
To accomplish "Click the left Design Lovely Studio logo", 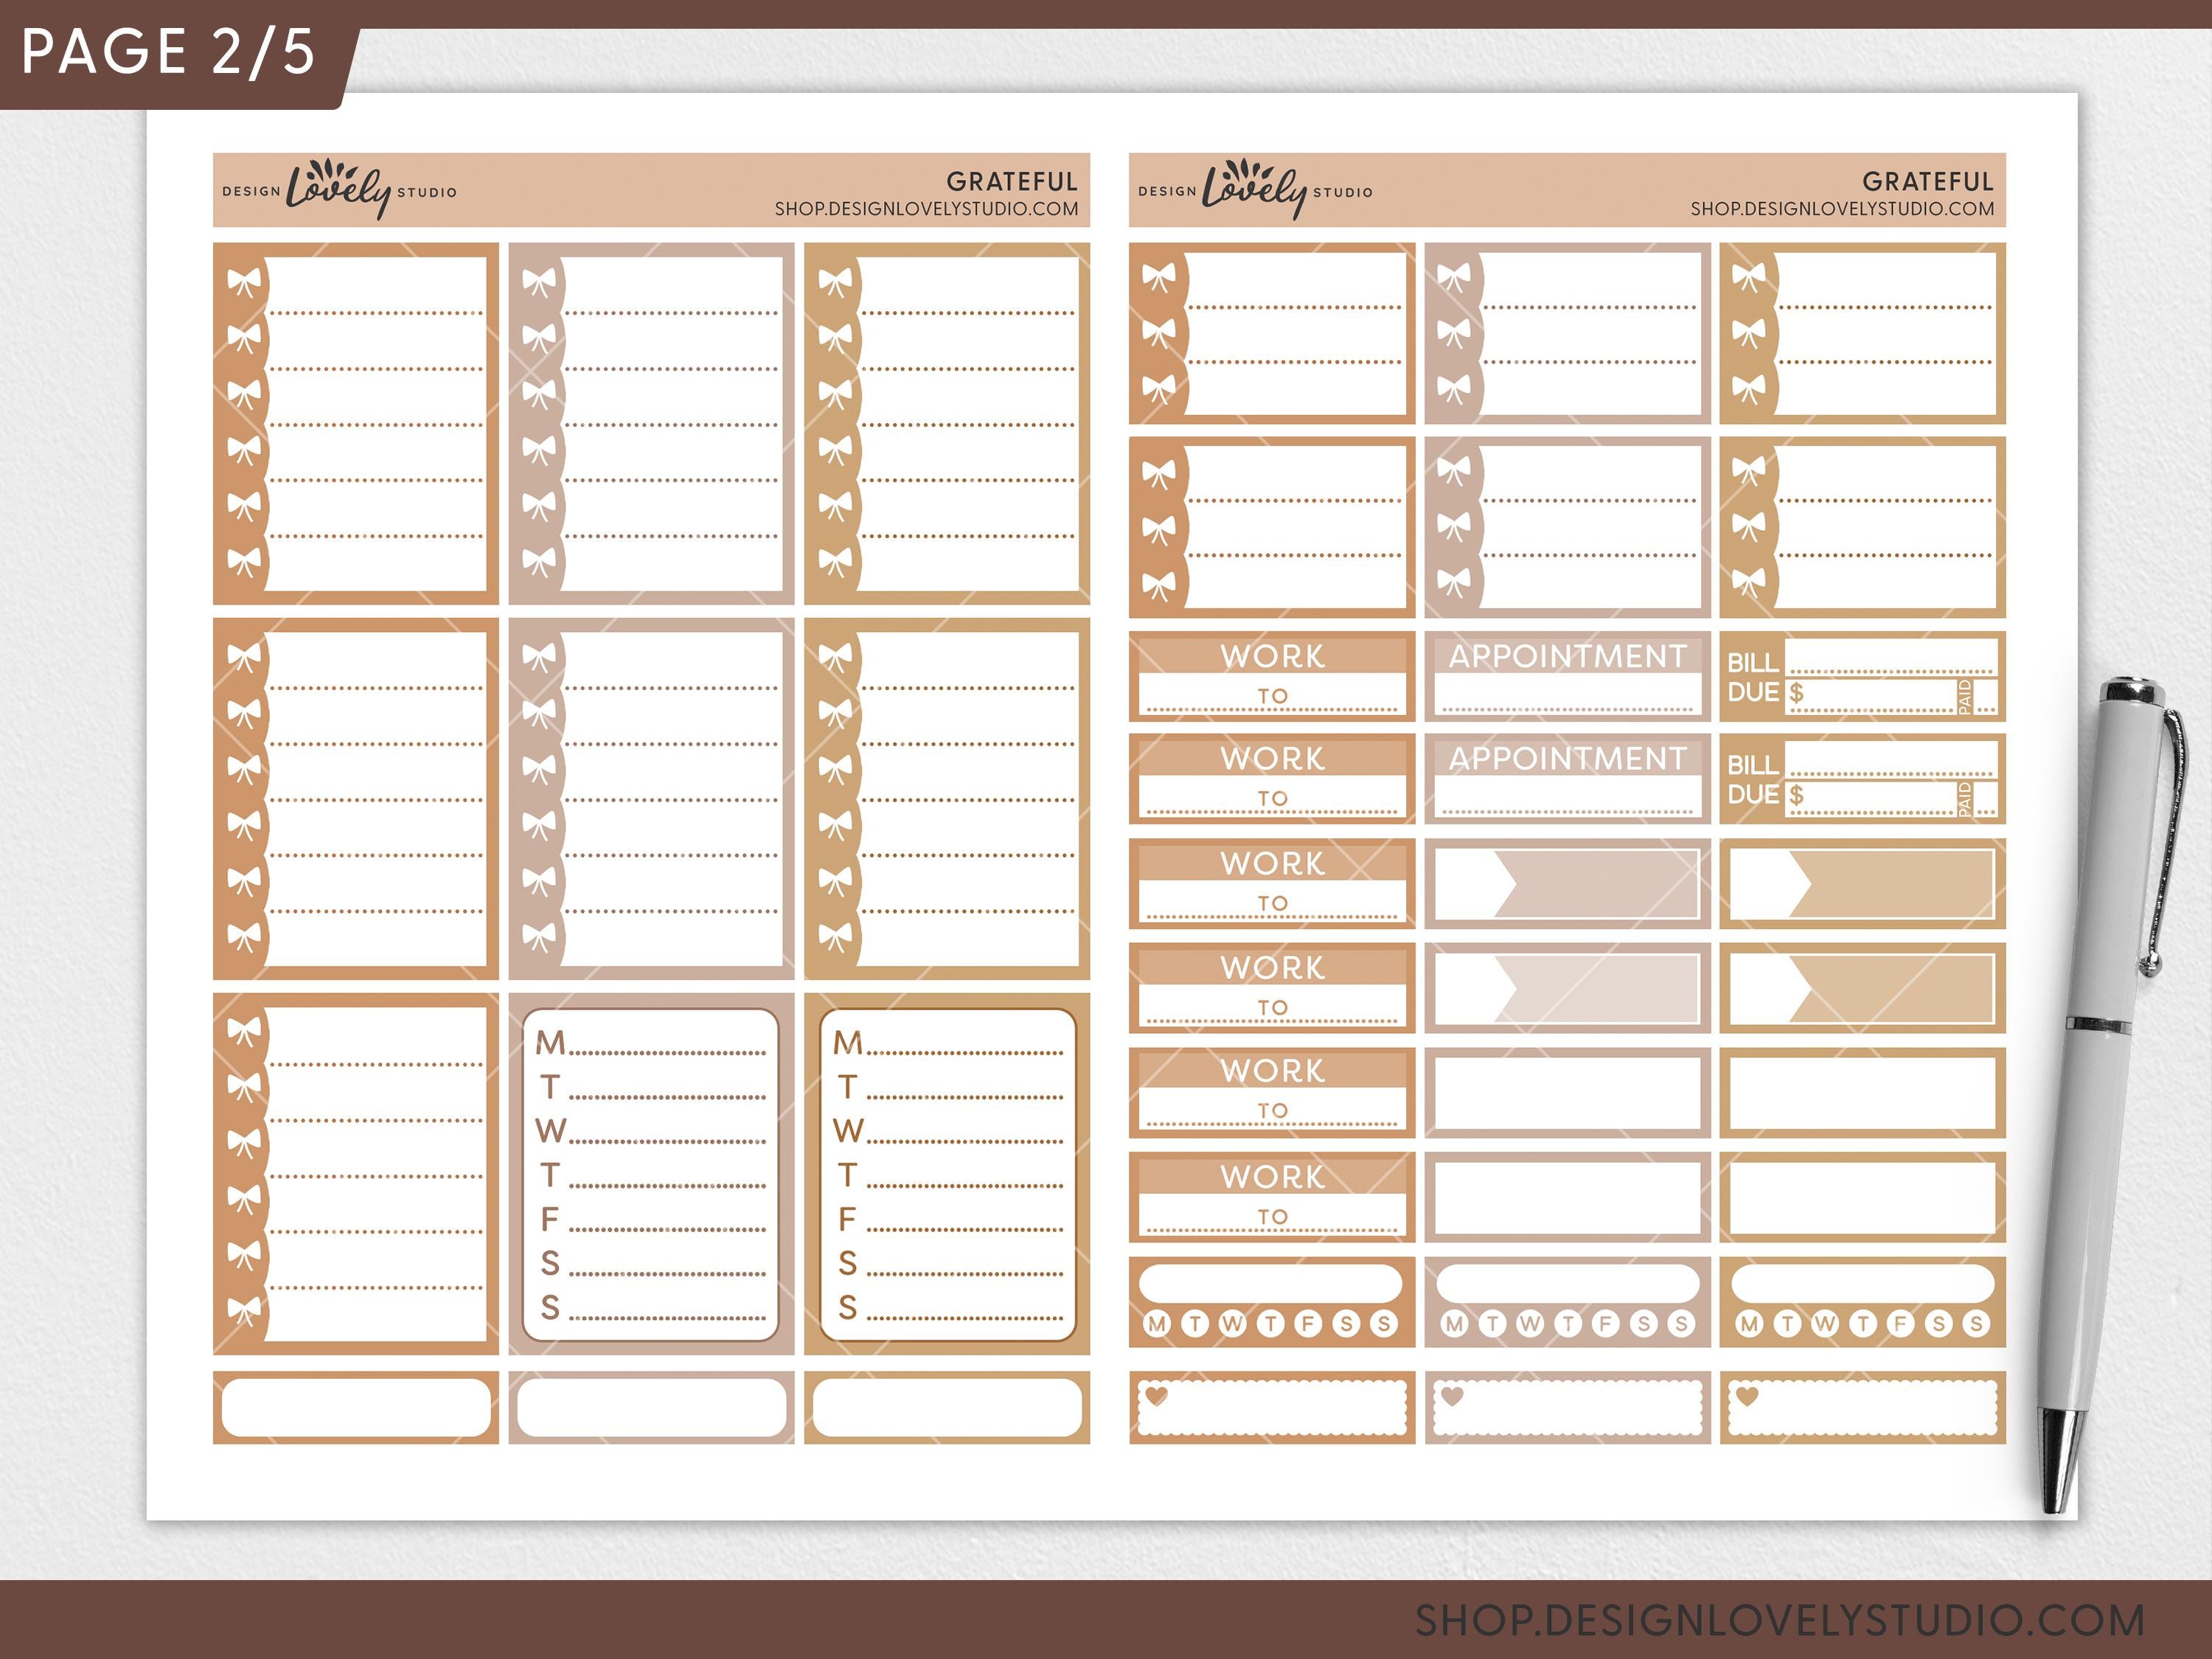I will click(339, 189).
